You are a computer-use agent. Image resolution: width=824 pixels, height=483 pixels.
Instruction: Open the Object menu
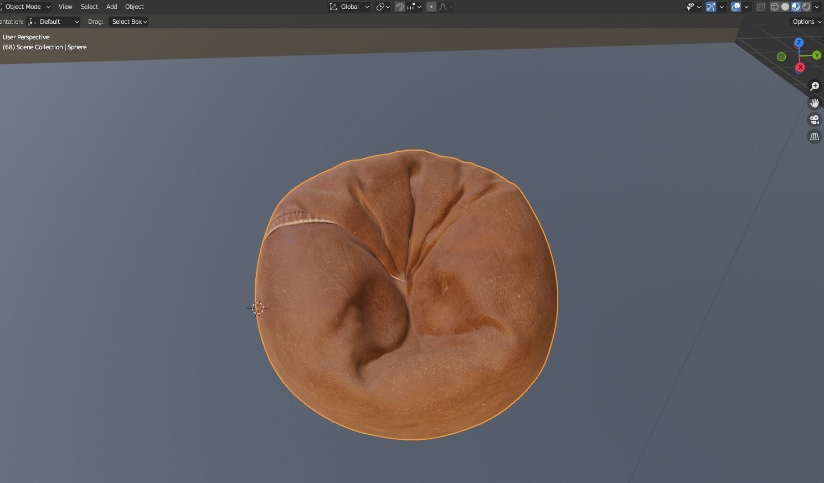coord(134,7)
